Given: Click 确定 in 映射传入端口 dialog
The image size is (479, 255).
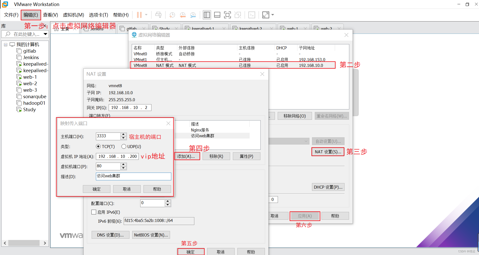Looking at the screenshot, I should [97, 189].
